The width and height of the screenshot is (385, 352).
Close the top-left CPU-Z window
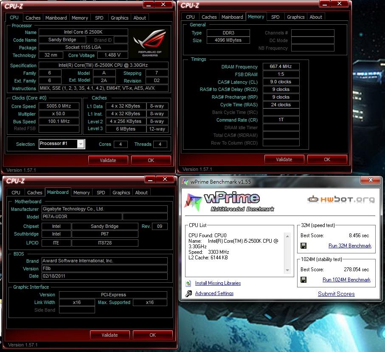[x=163, y=4]
